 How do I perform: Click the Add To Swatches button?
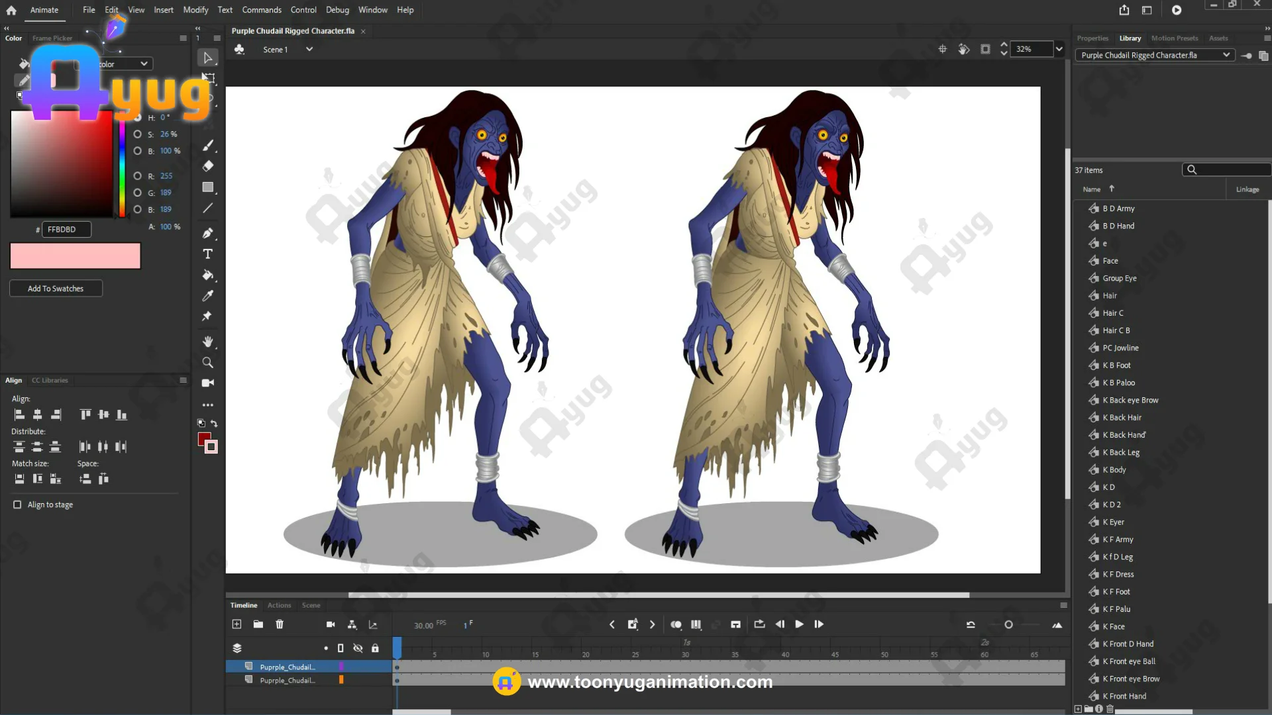pos(56,289)
